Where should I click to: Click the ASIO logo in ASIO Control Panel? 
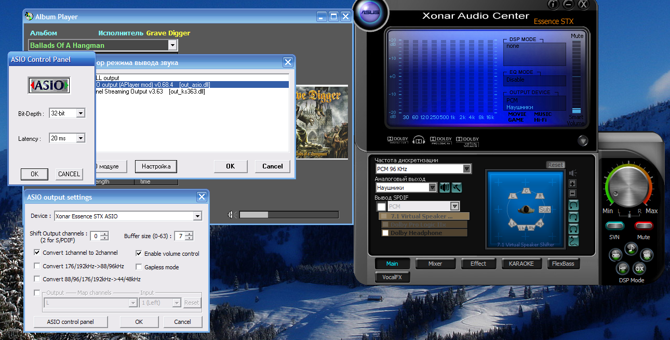tap(49, 85)
